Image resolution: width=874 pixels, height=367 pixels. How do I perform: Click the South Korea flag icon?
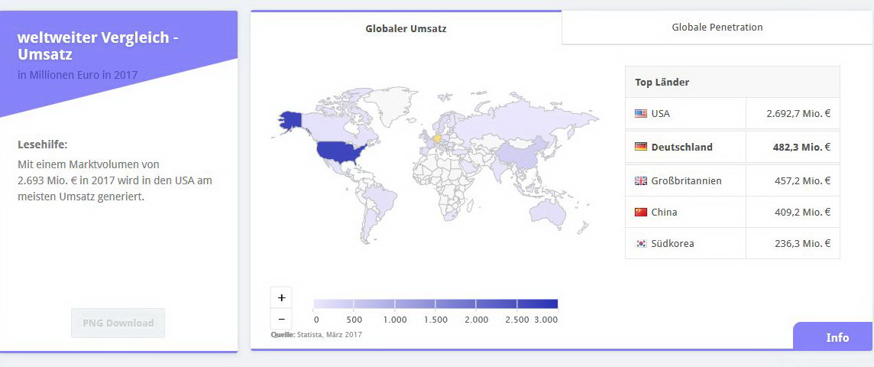640,244
